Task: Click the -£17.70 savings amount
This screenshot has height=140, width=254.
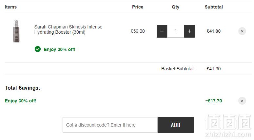Action: (x=214, y=101)
